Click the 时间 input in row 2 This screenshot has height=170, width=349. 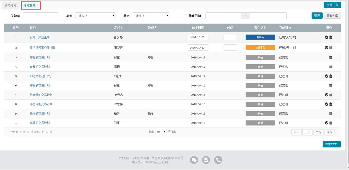230,47
